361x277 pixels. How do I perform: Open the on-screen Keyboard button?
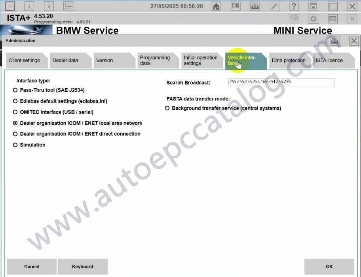[x=83, y=267]
